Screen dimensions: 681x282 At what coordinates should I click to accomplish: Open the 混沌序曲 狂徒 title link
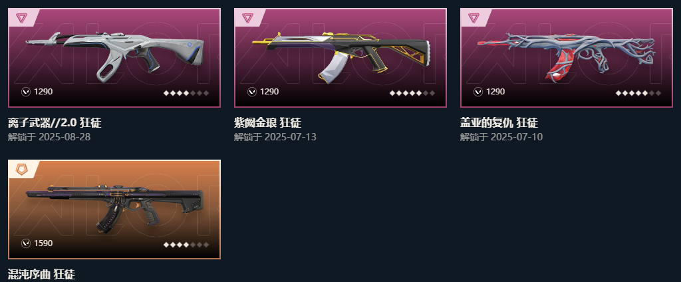42,274
